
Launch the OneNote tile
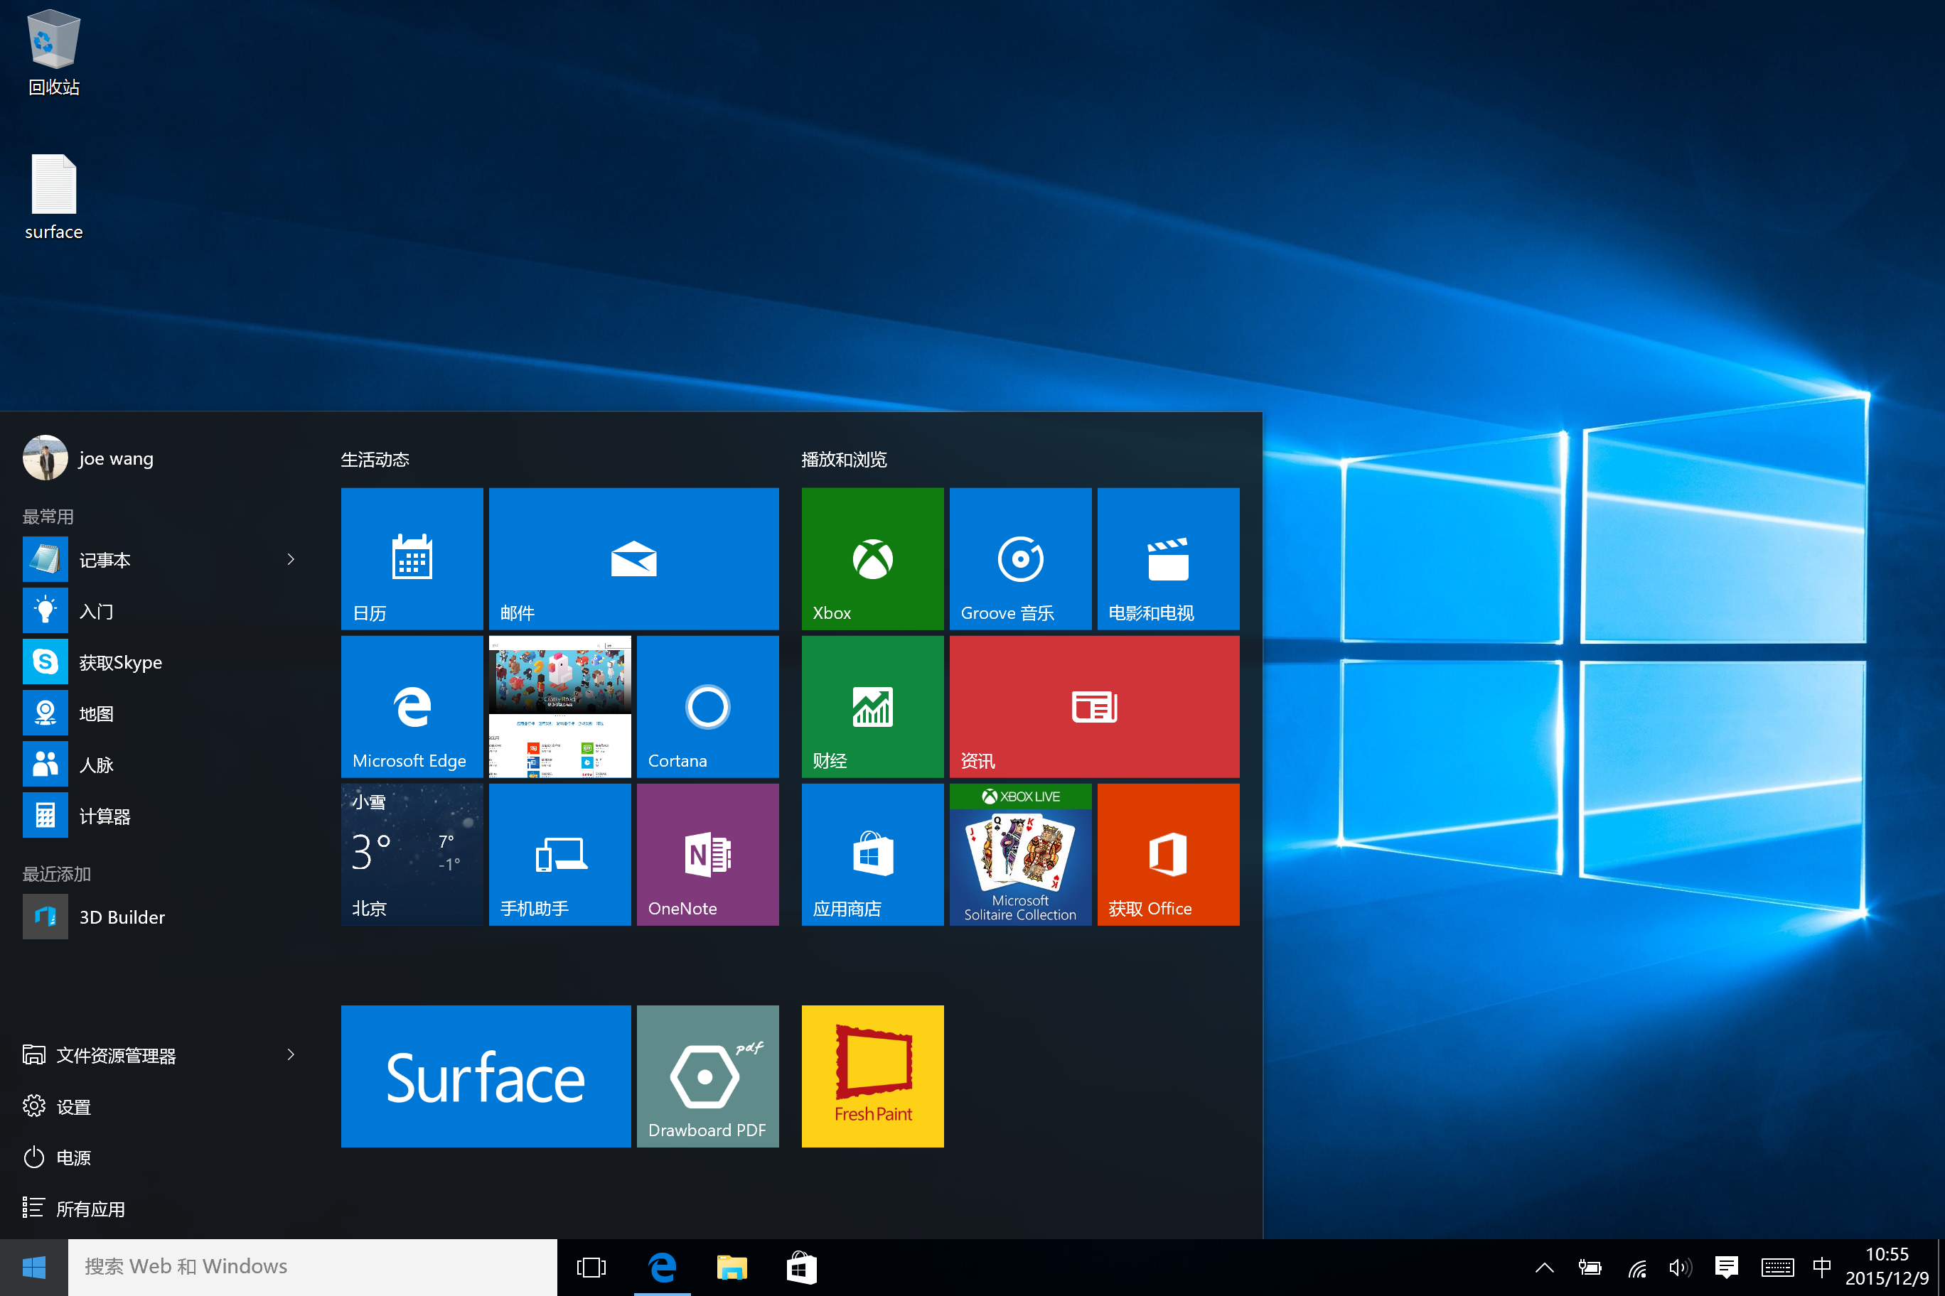[707, 854]
